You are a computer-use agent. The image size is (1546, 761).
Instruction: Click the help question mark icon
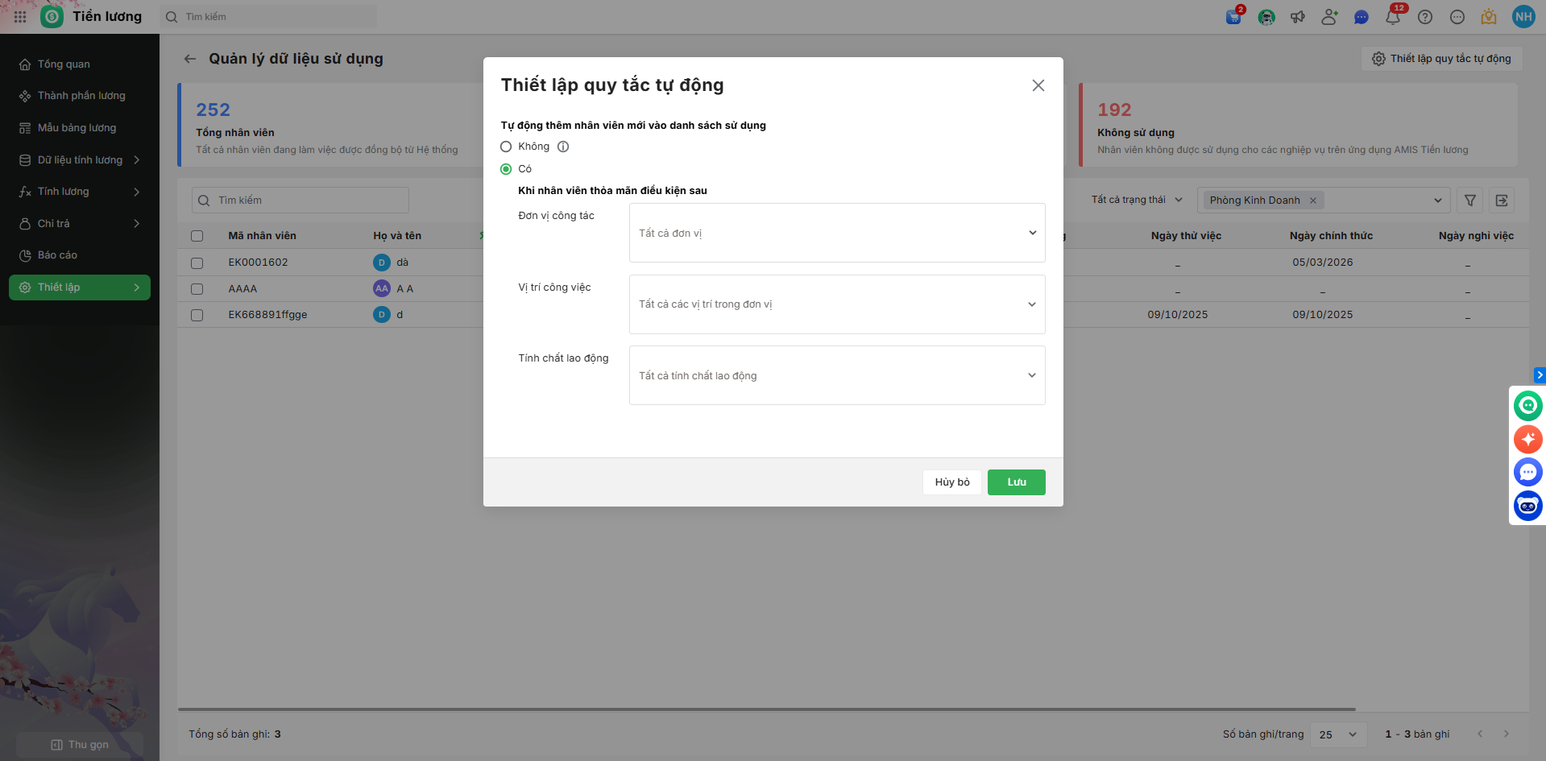pyautogui.click(x=1425, y=17)
